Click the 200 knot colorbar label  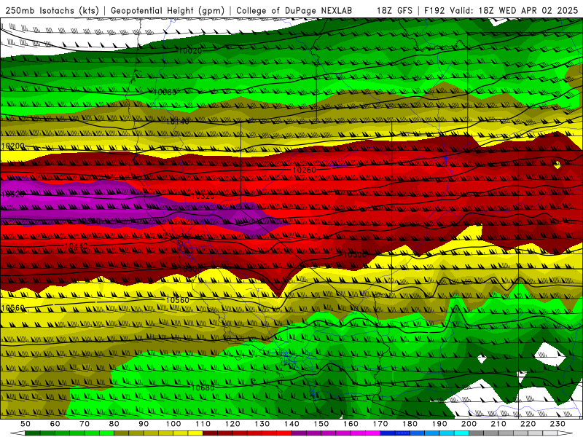coord(469,424)
